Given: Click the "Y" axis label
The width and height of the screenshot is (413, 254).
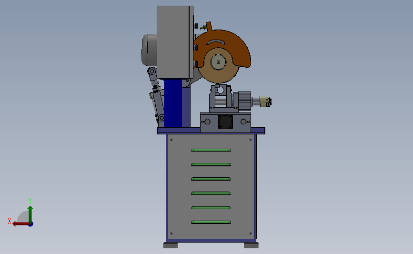Looking at the screenshot, I should [30, 201].
